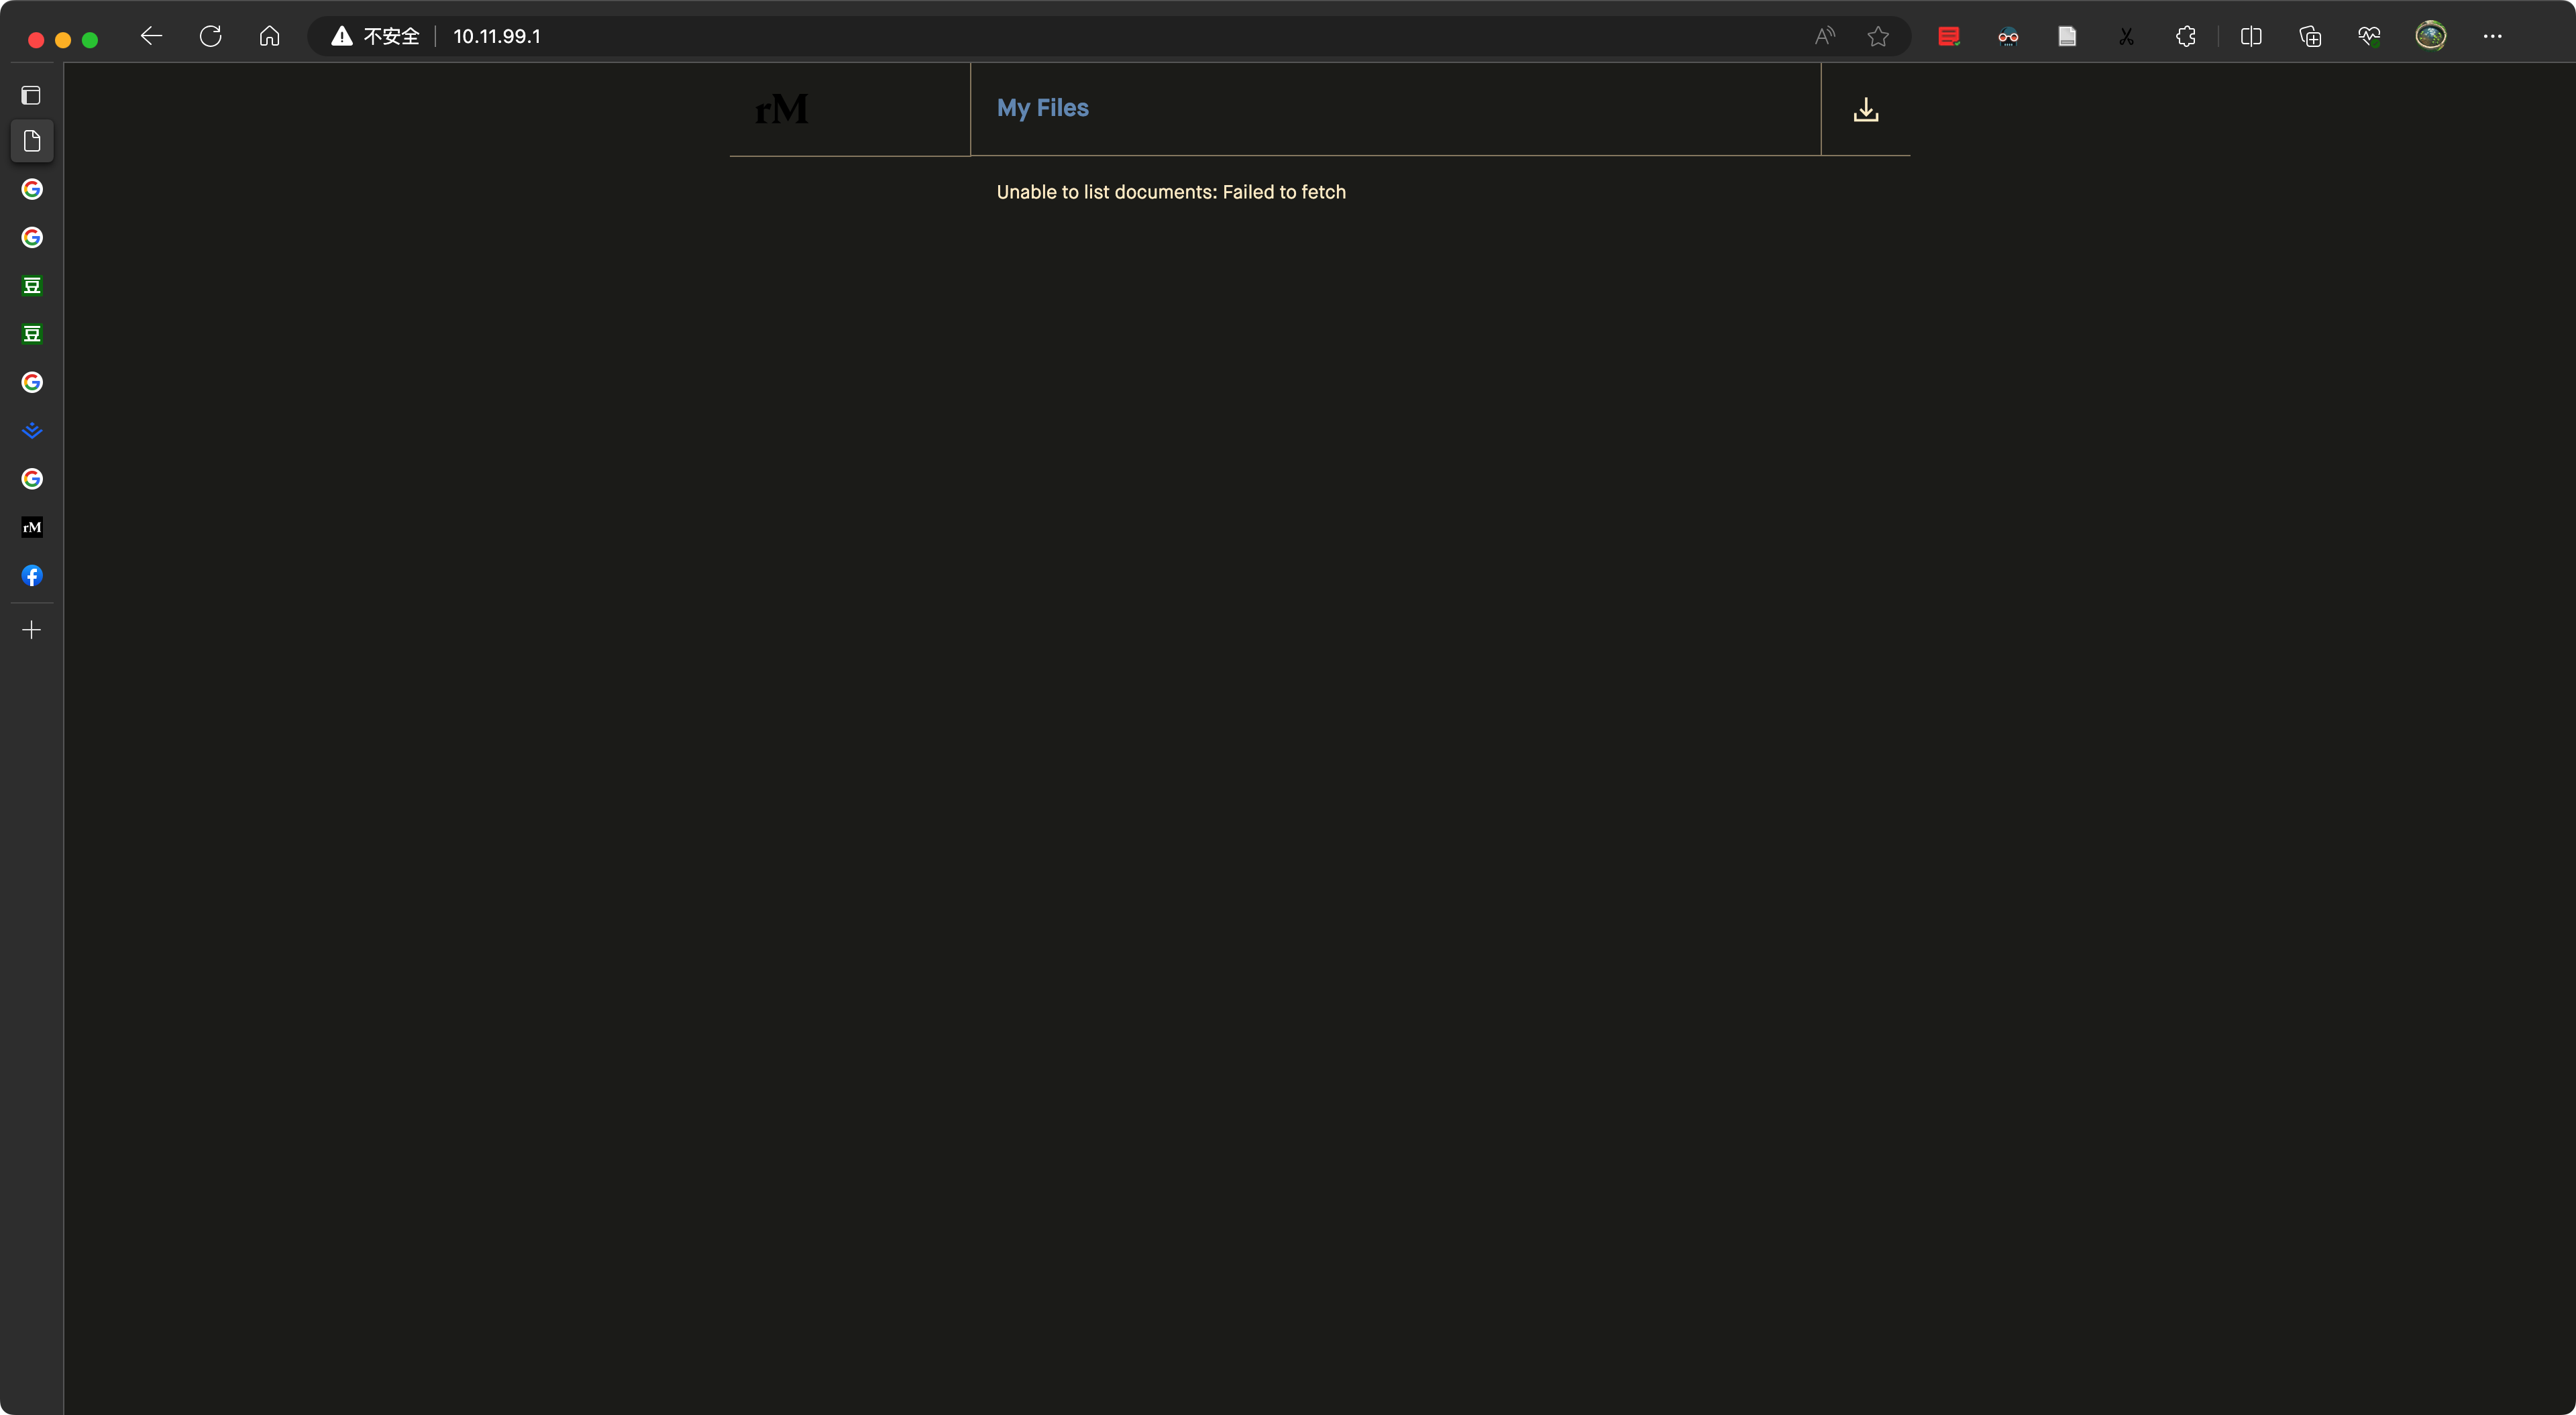This screenshot has width=2576, height=1415.
Task: Open Browser essentials heartbeat icon
Action: (2369, 37)
